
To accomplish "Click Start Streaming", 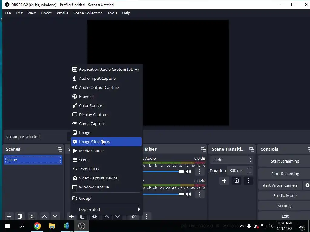I will (285, 161).
